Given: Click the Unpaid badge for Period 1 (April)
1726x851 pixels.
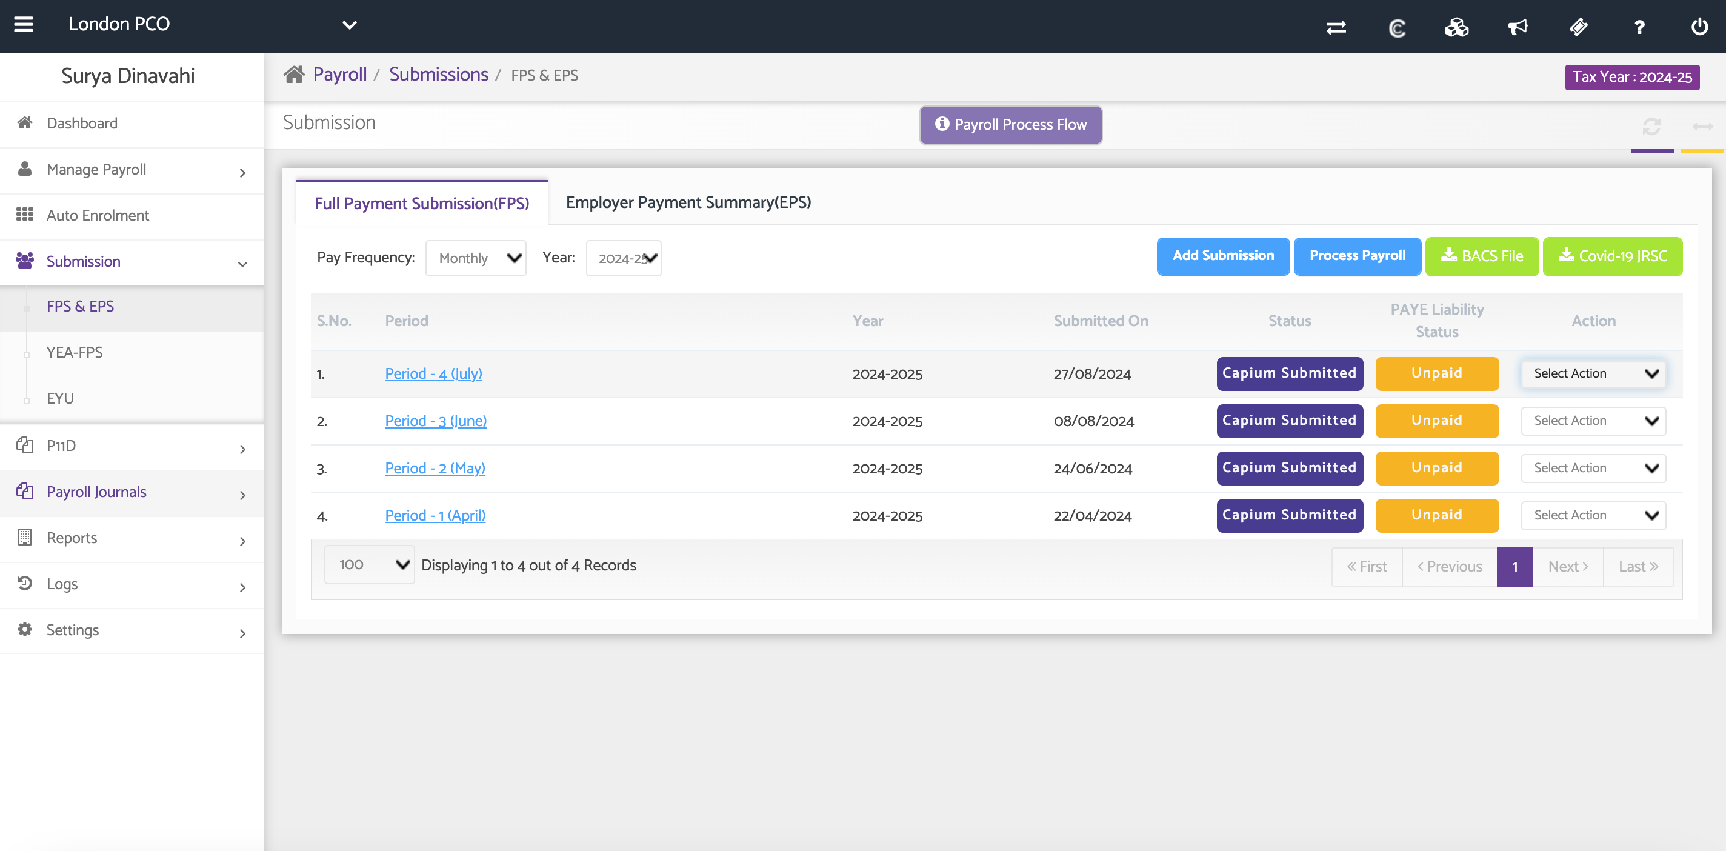Looking at the screenshot, I should (x=1436, y=515).
